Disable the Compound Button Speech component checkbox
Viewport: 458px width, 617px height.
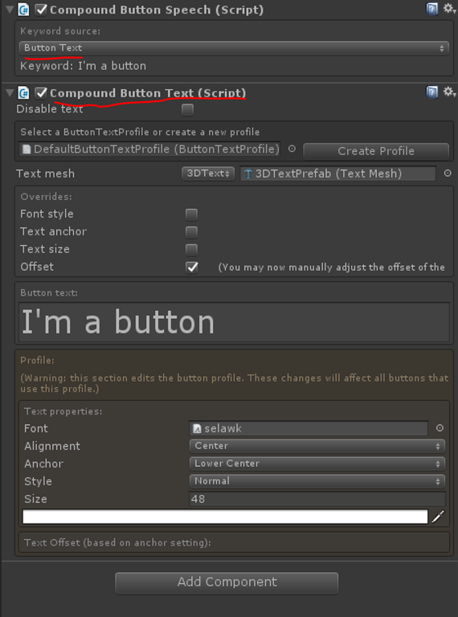[x=41, y=10]
